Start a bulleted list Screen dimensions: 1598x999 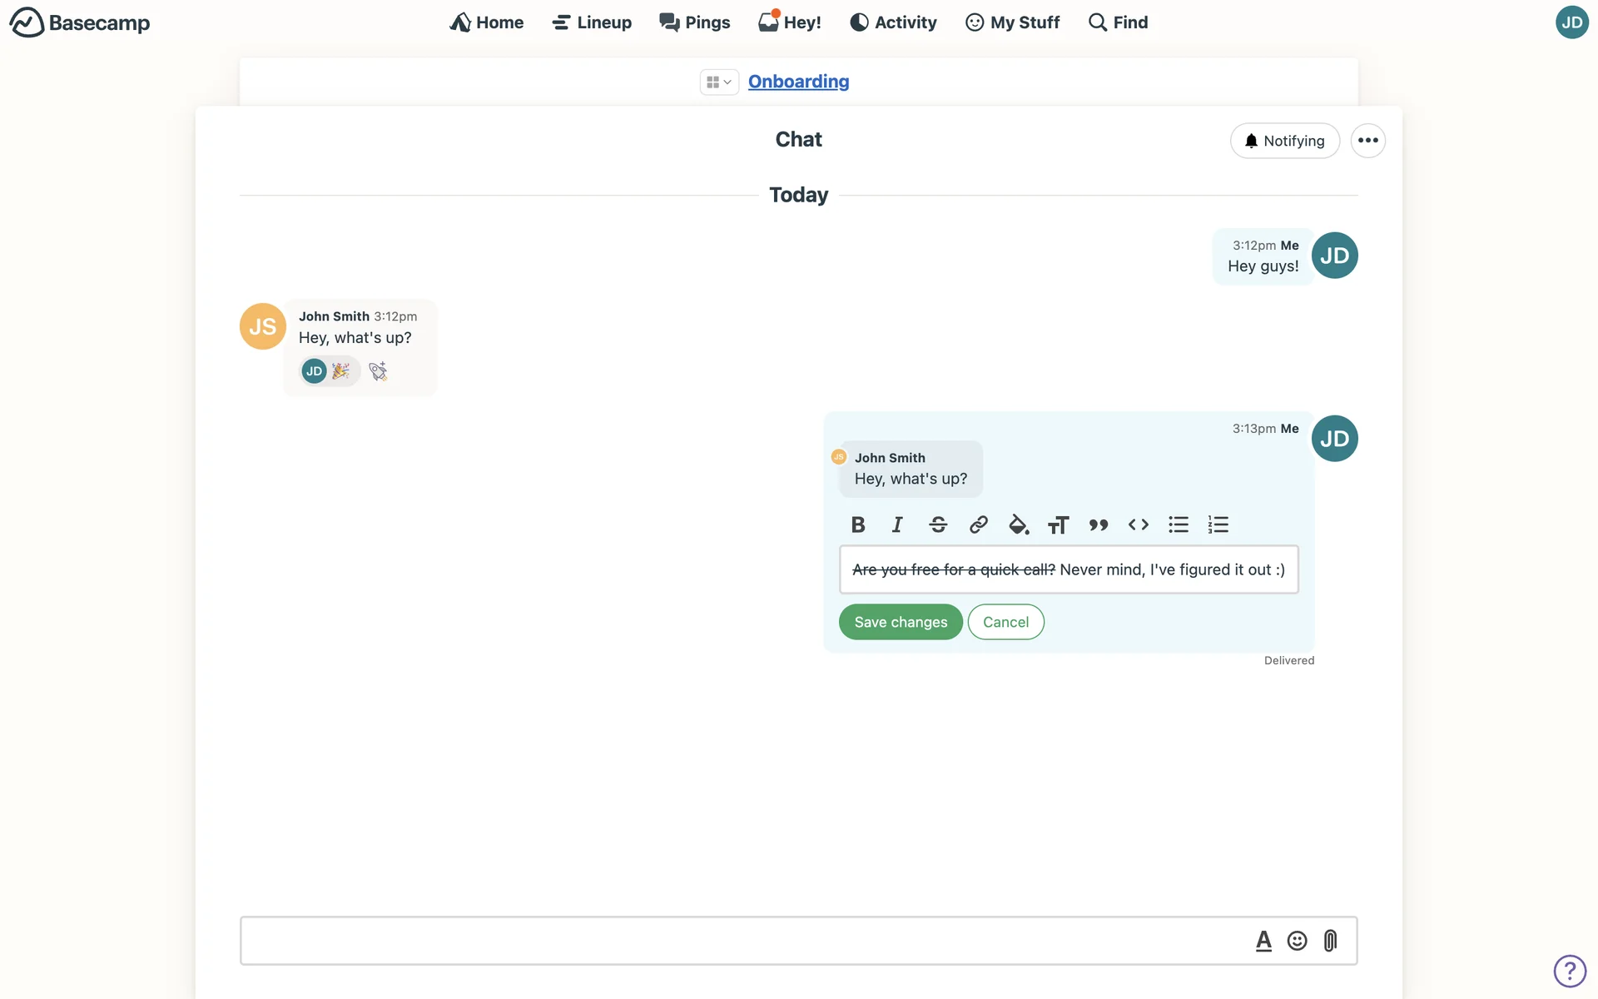click(x=1179, y=524)
